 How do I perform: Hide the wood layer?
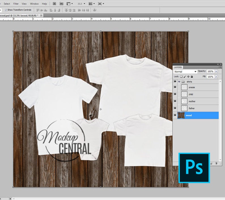coord(175,115)
